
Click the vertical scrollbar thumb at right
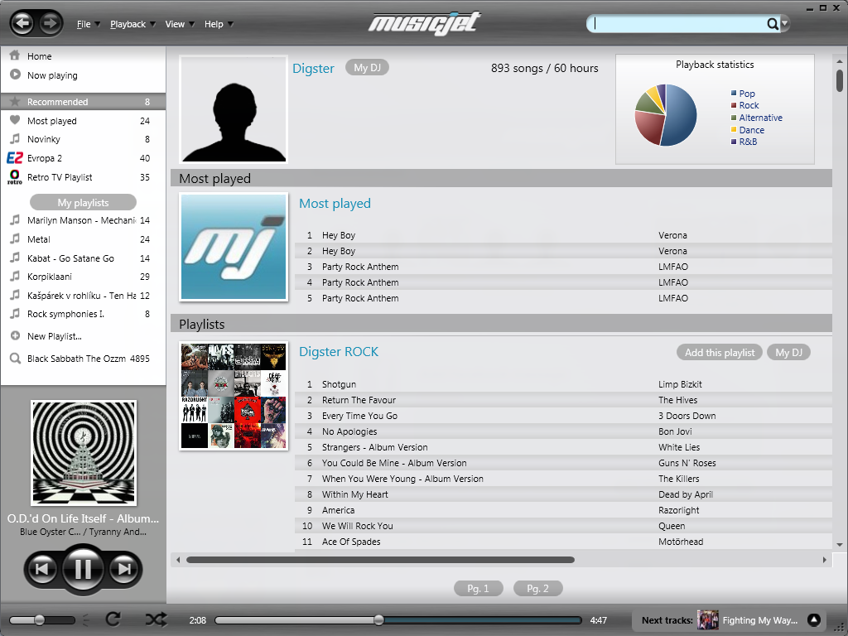(x=840, y=80)
